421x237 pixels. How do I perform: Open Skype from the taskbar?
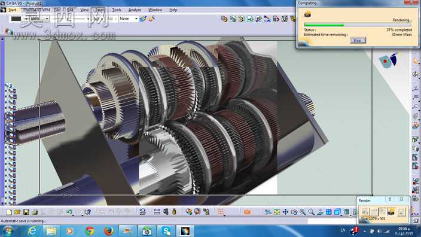click(x=166, y=231)
